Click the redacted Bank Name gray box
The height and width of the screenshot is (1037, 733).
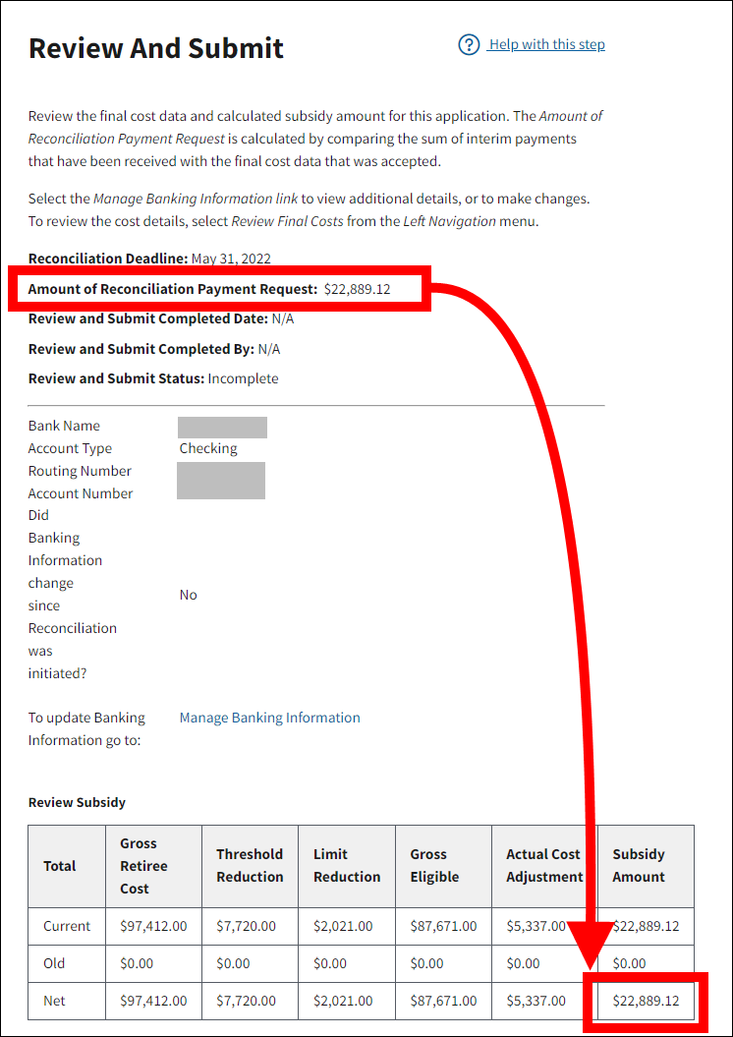click(x=222, y=427)
